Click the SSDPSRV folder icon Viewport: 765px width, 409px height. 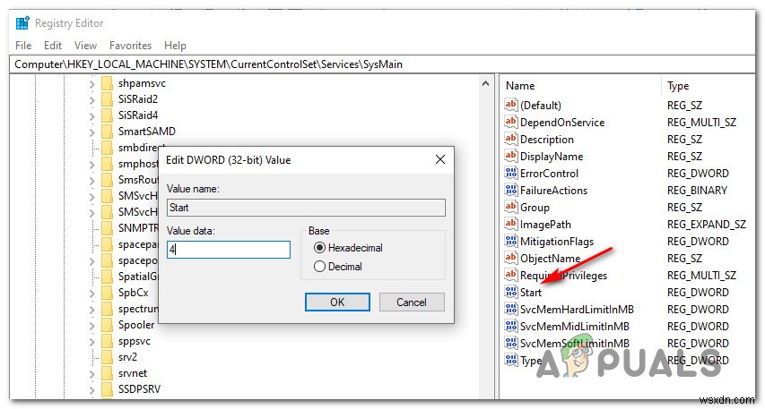(107, 389)
